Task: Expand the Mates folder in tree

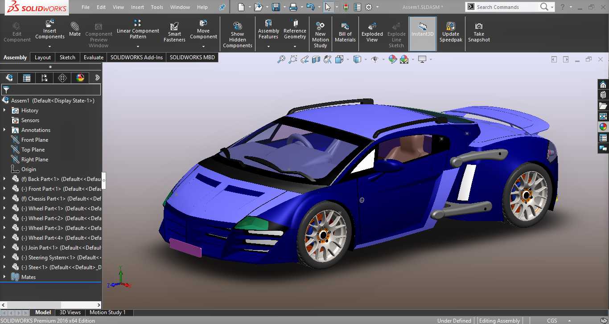Action: pos(4,277)
